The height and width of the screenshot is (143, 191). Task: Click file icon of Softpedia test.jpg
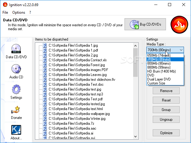tap(45, 90)
